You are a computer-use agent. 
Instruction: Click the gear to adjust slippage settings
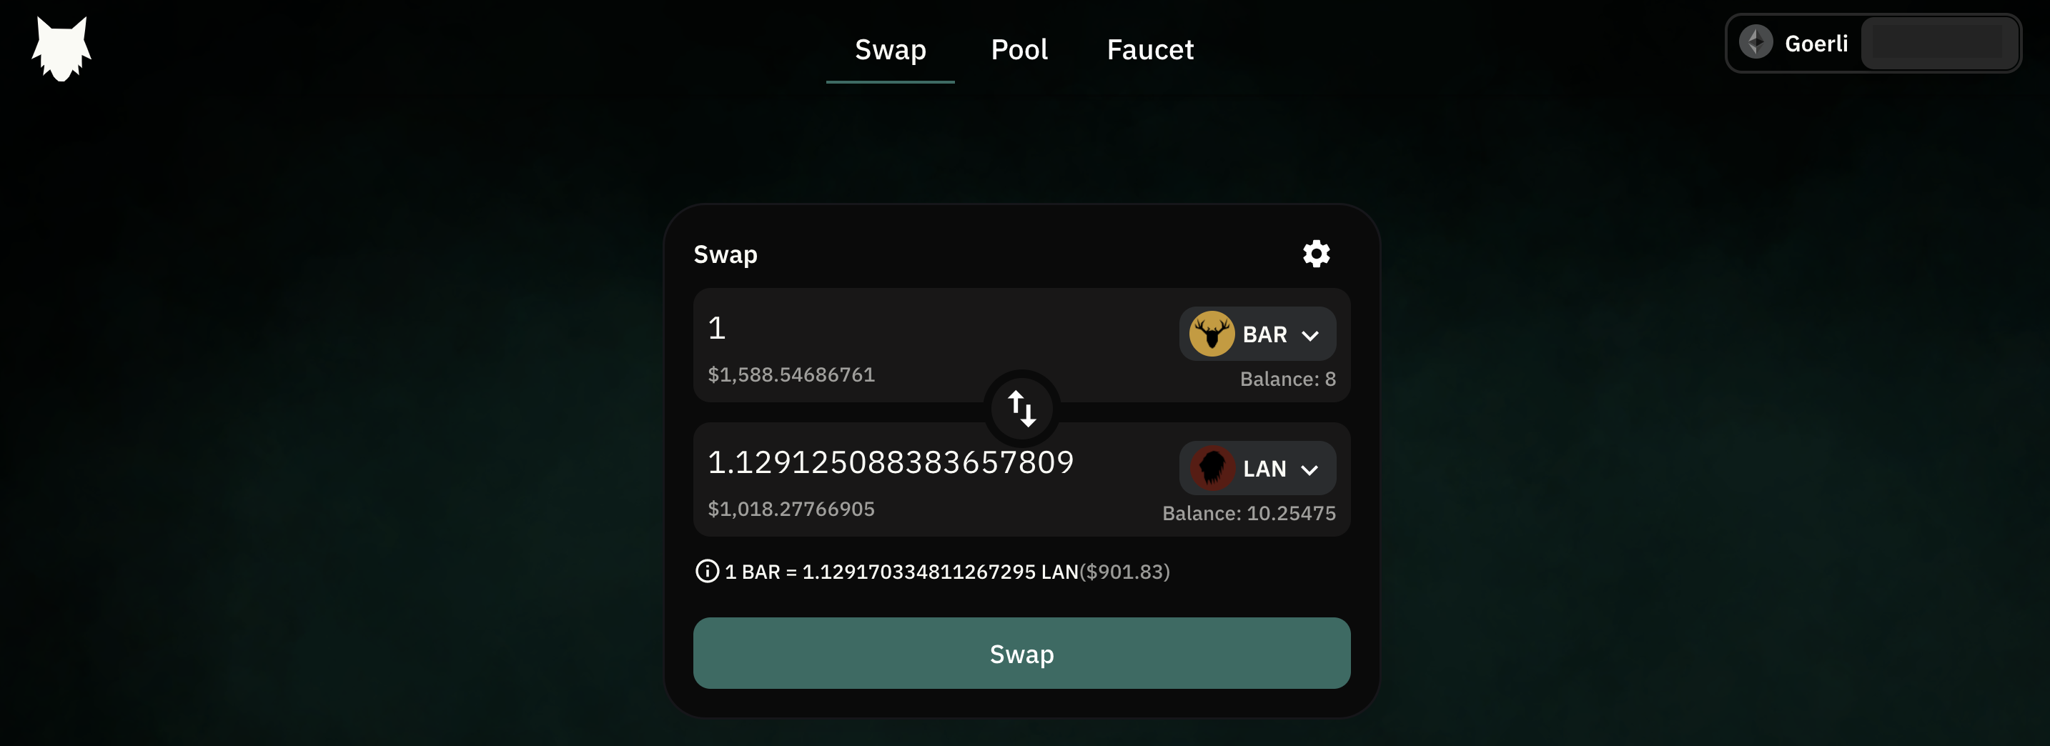pos(1314,253)
